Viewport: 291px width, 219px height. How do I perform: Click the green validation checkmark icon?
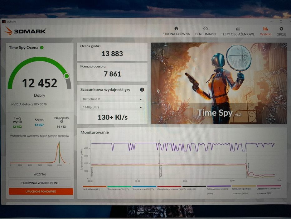coord(42,48)
